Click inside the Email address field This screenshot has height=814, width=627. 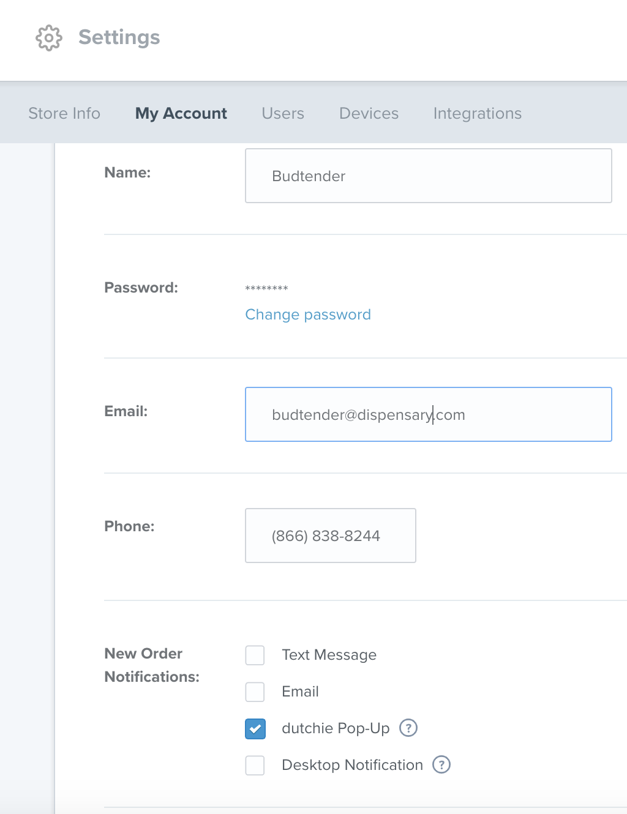(x=429, y=414)
